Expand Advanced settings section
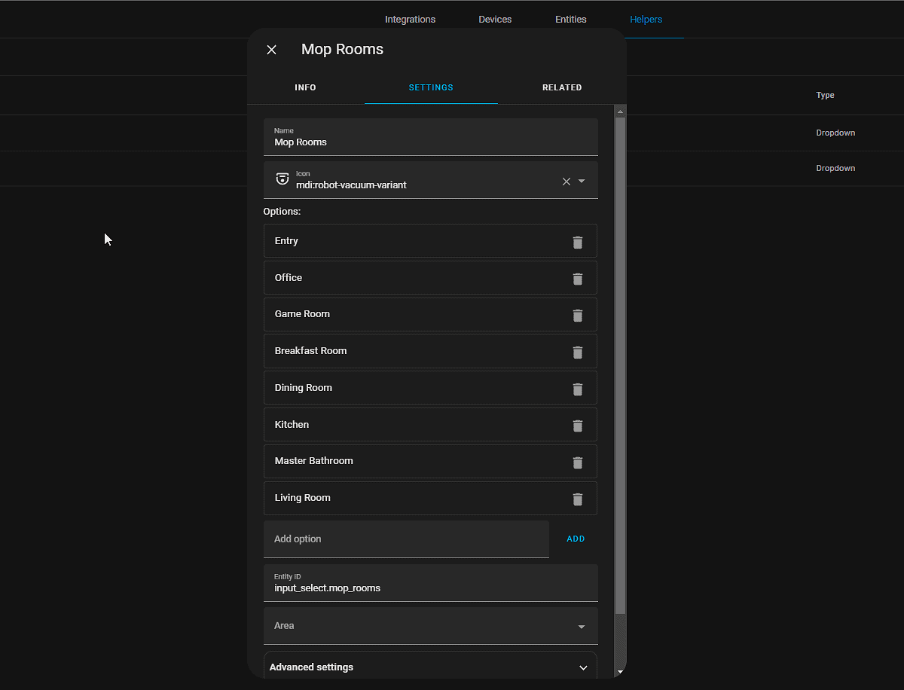 click(430, 667)
